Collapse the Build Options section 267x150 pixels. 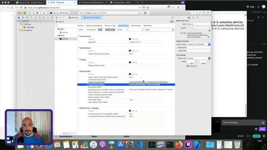79,48
